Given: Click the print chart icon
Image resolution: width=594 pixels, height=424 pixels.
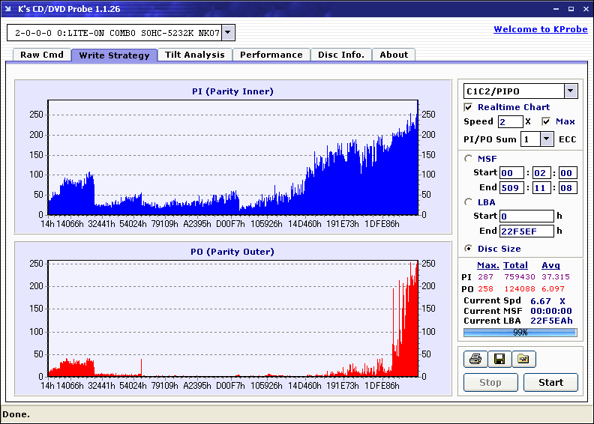Looking at the screenshot, I should (x=475, y=359).
